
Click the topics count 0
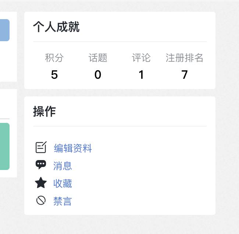pos(98,75)
